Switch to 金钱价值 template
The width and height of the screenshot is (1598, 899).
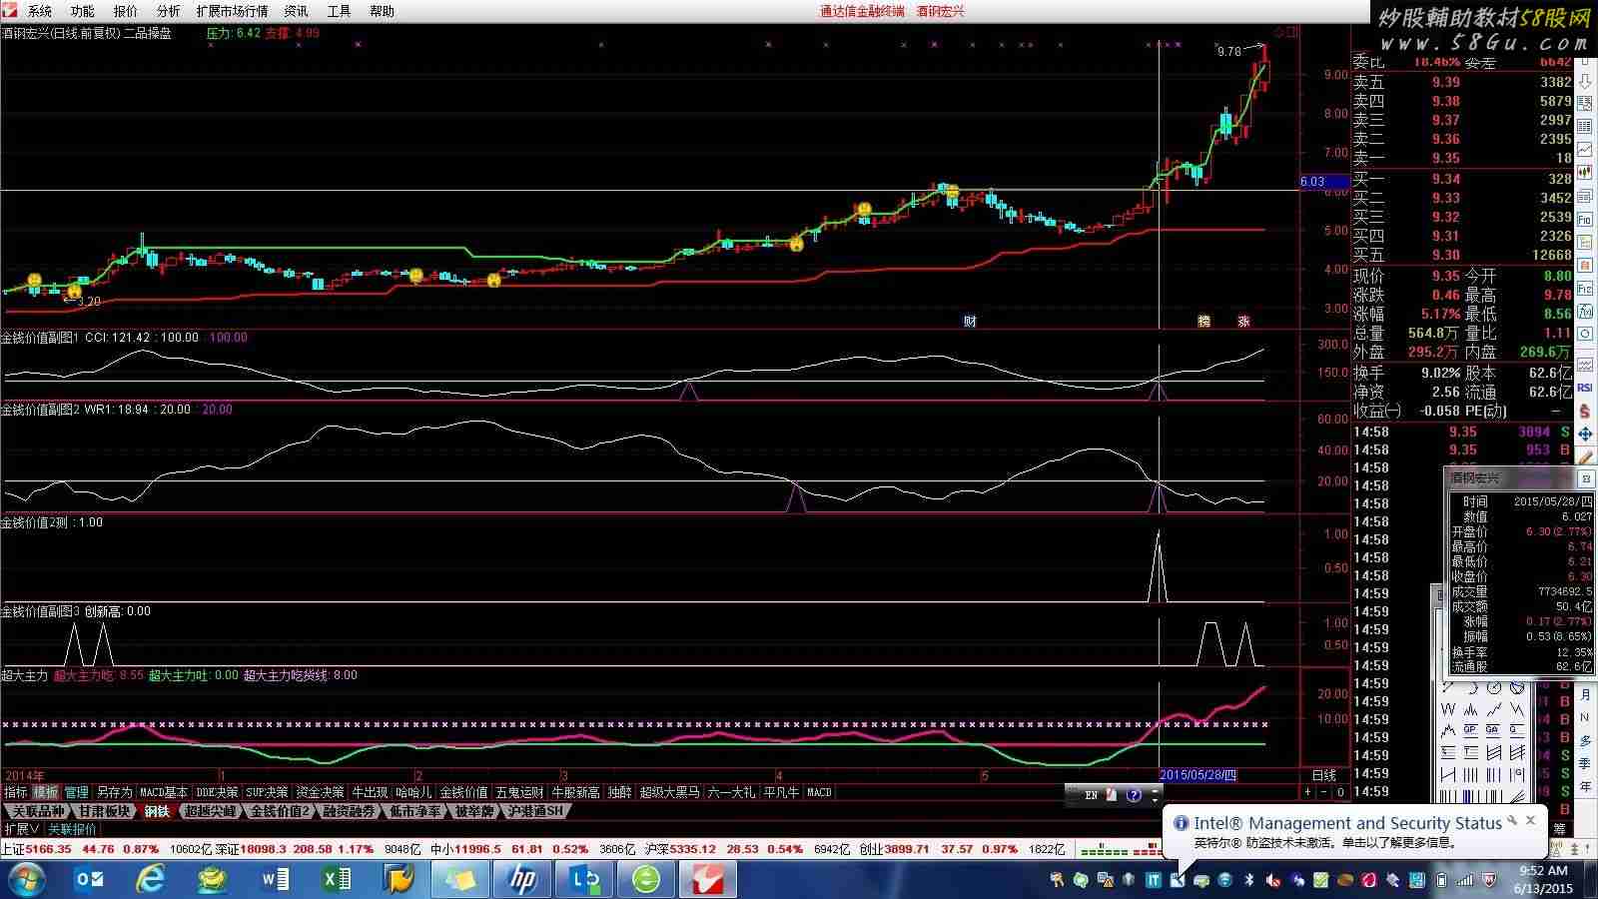(464, 792)
